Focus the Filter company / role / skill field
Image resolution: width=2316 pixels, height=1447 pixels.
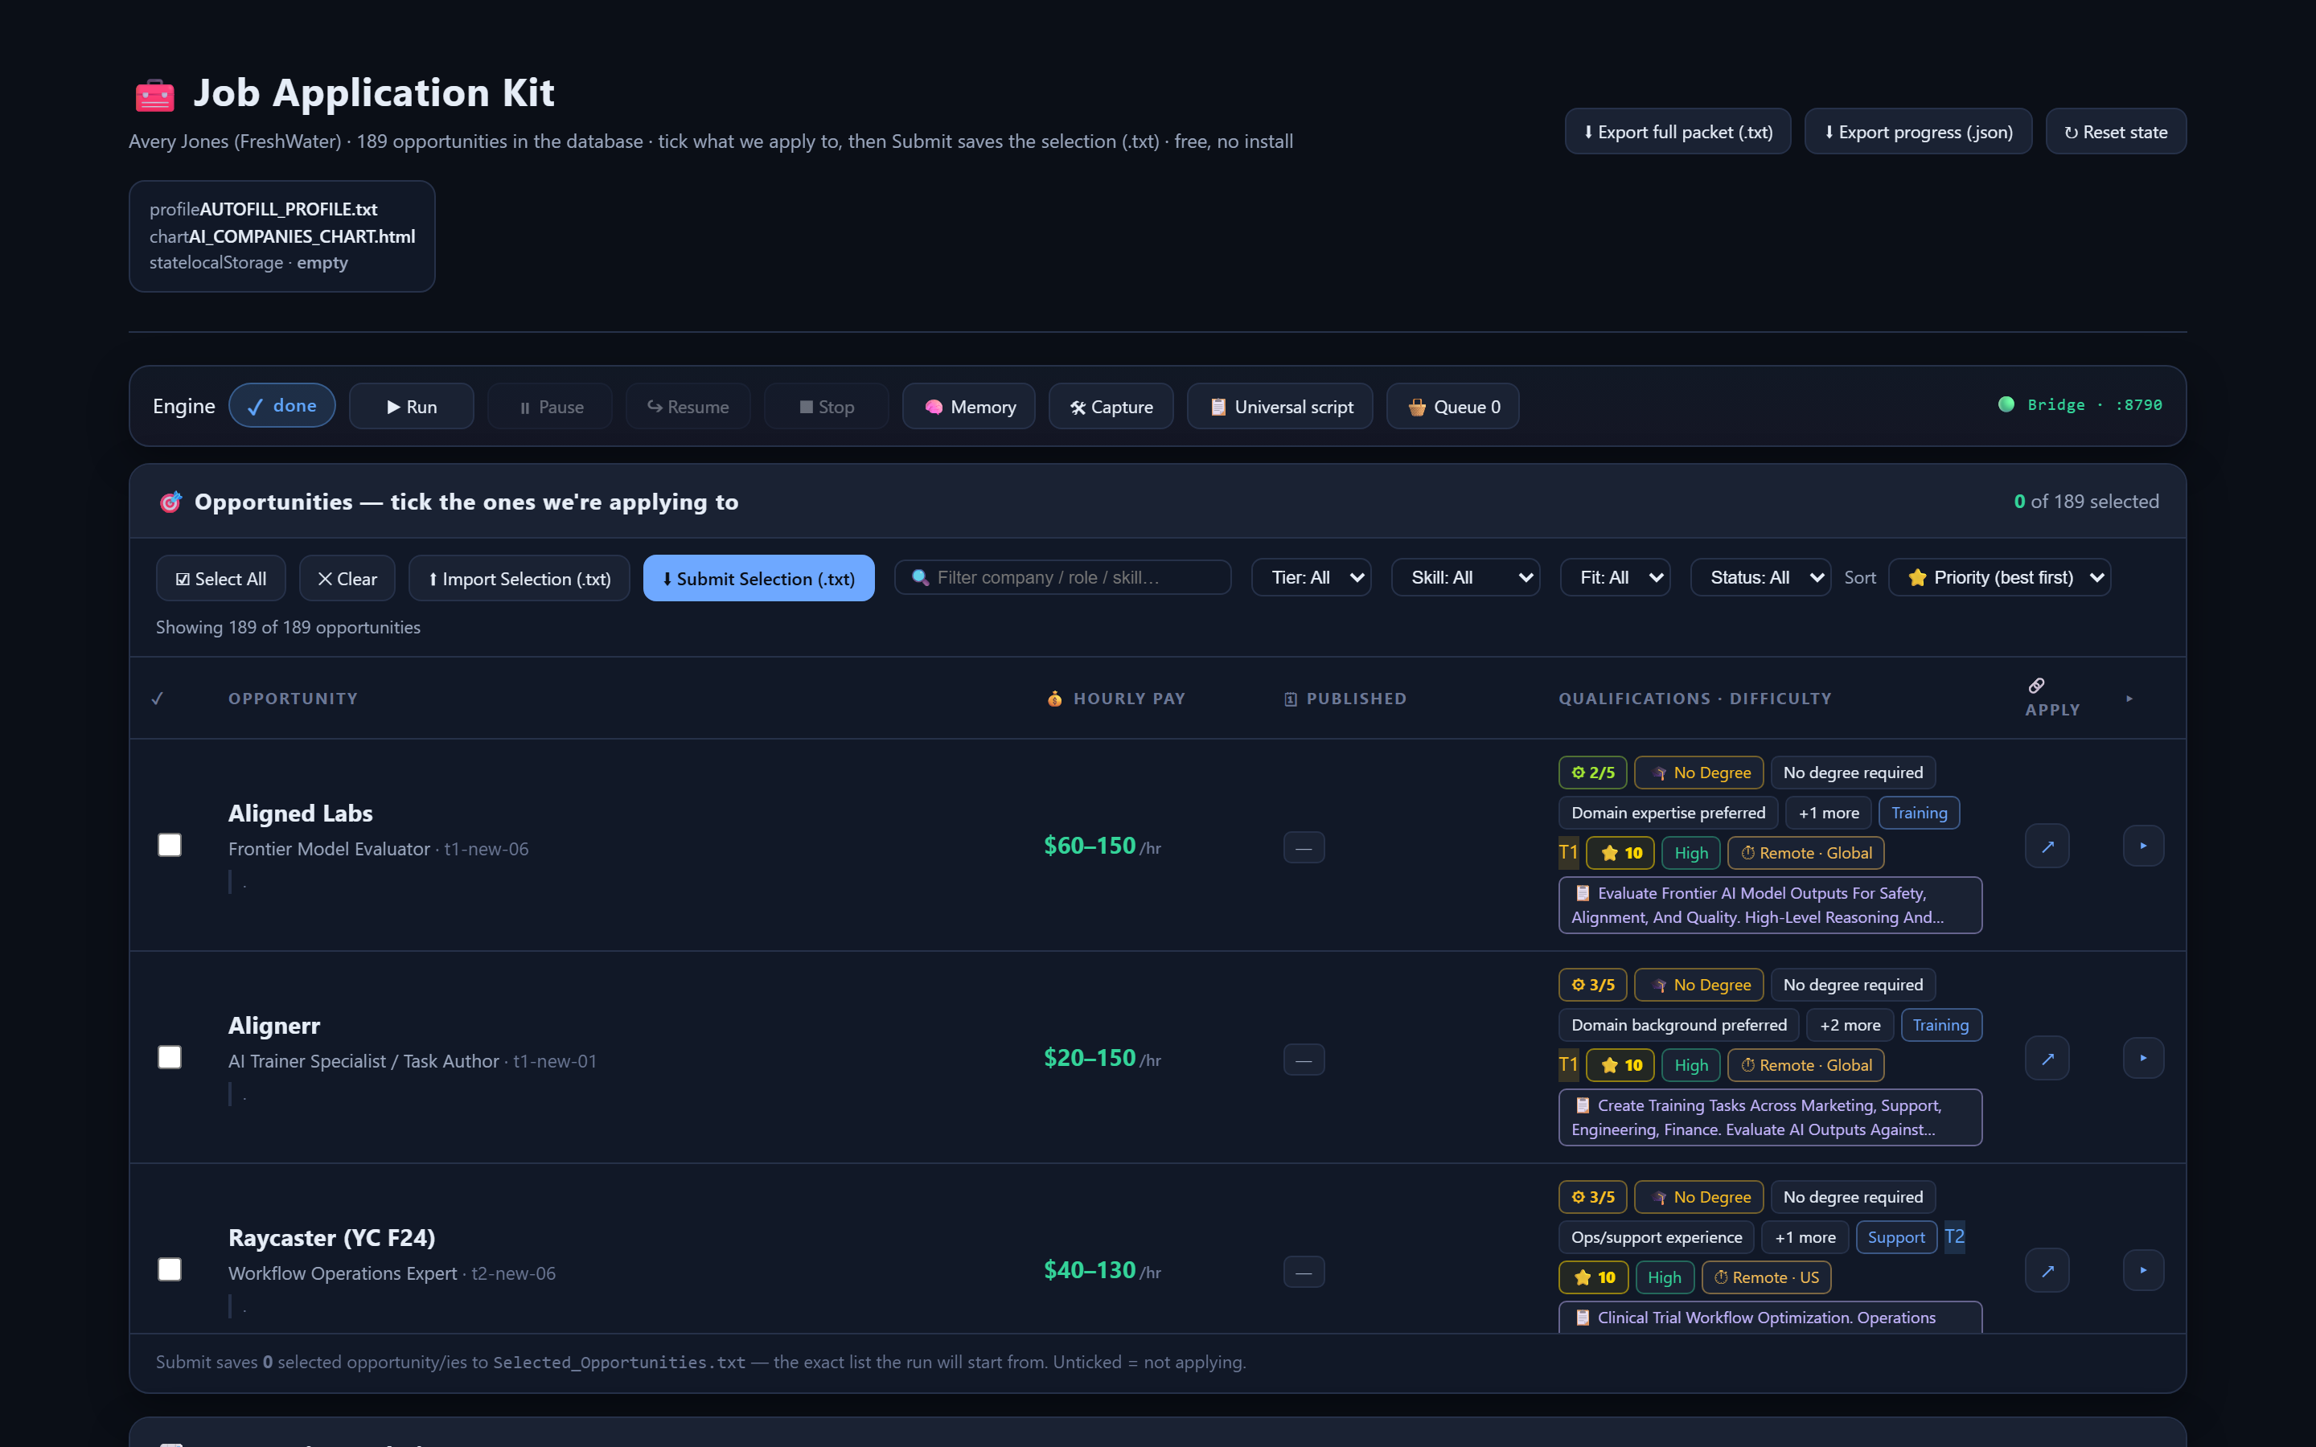click(1062, 578)
